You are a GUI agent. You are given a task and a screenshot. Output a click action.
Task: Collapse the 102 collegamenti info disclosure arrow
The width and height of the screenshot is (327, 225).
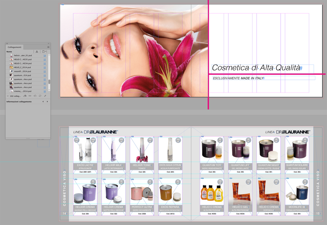click(x=8, y=96)
